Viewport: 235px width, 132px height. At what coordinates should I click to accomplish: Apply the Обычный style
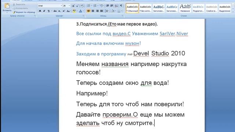coord(132,8)
